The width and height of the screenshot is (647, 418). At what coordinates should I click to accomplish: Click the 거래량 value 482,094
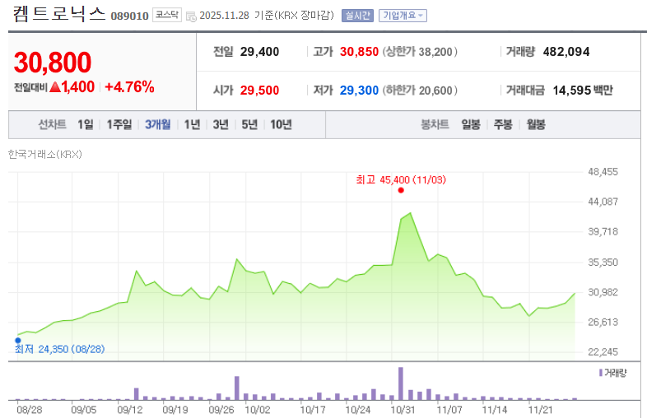[x=566, y=52]
